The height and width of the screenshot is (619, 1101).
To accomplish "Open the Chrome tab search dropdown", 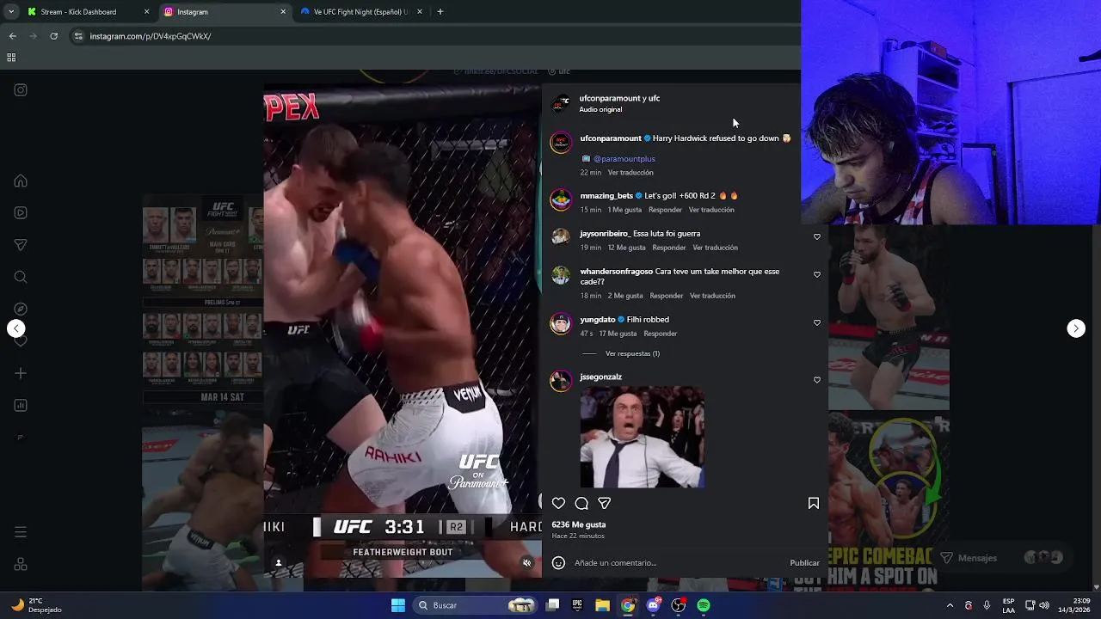I will coord(11,12).
